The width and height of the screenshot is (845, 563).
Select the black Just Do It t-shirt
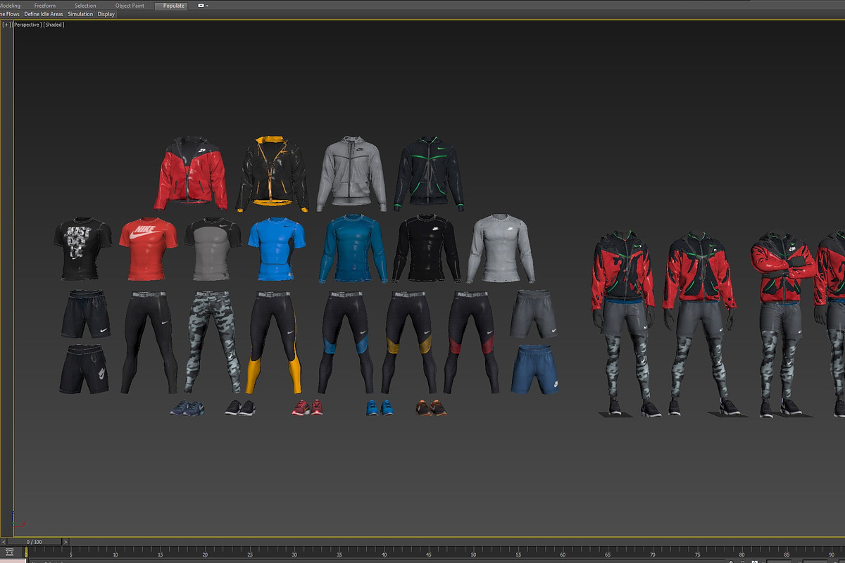(82, 250)
